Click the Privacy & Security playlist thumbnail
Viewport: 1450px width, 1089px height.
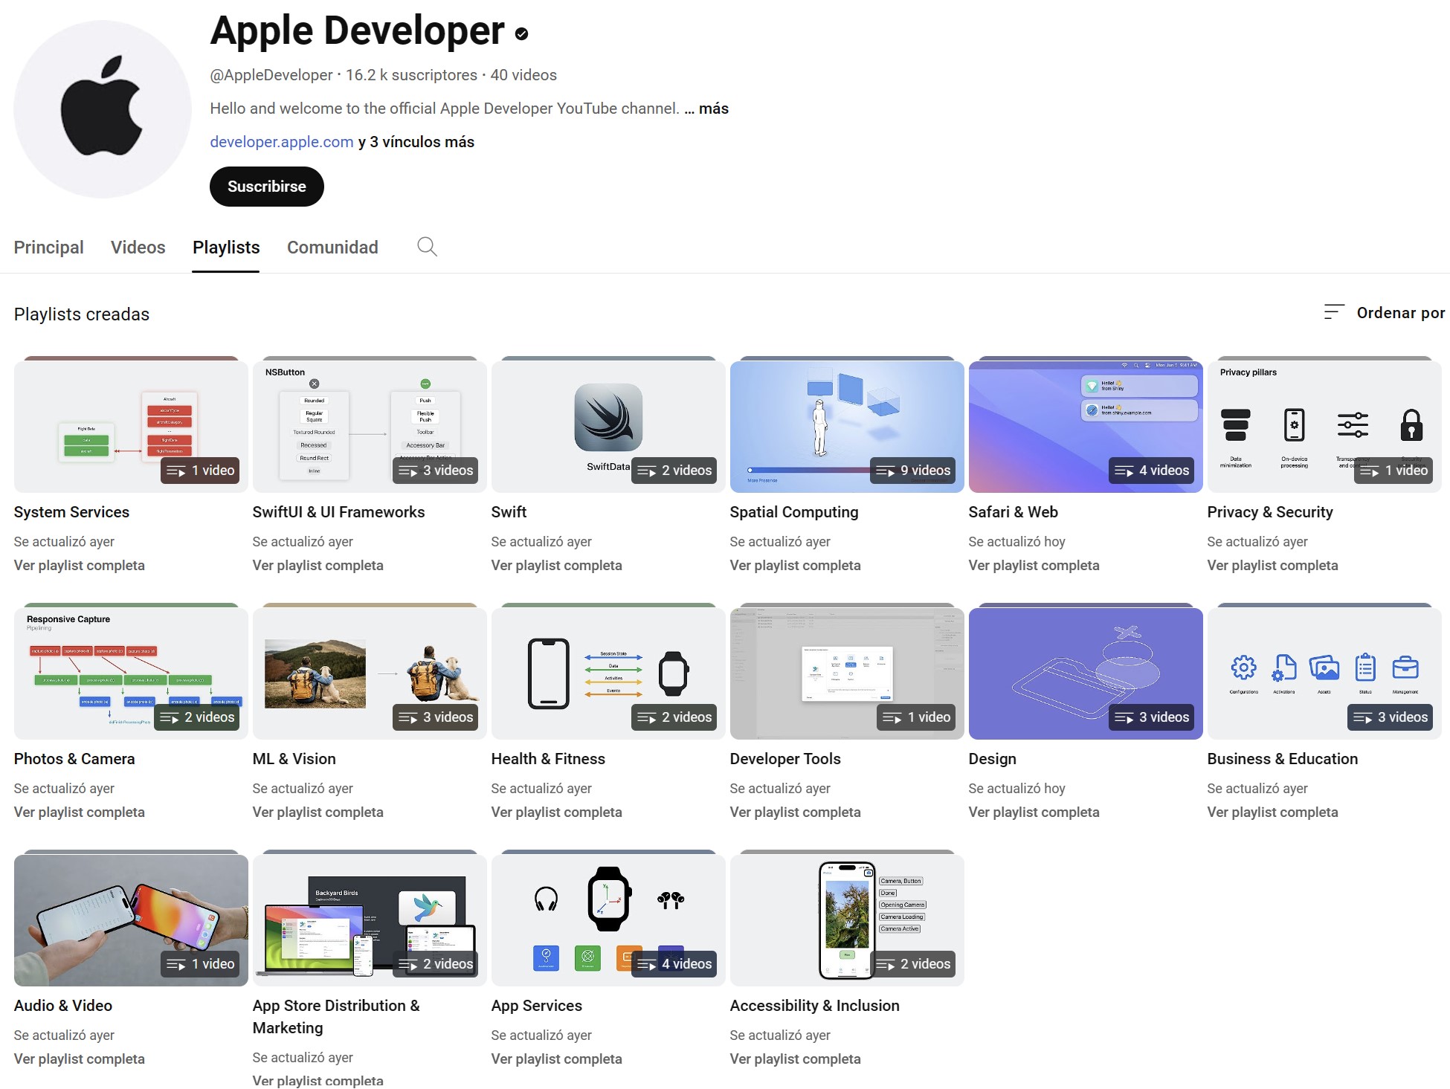pos(1324,427)
